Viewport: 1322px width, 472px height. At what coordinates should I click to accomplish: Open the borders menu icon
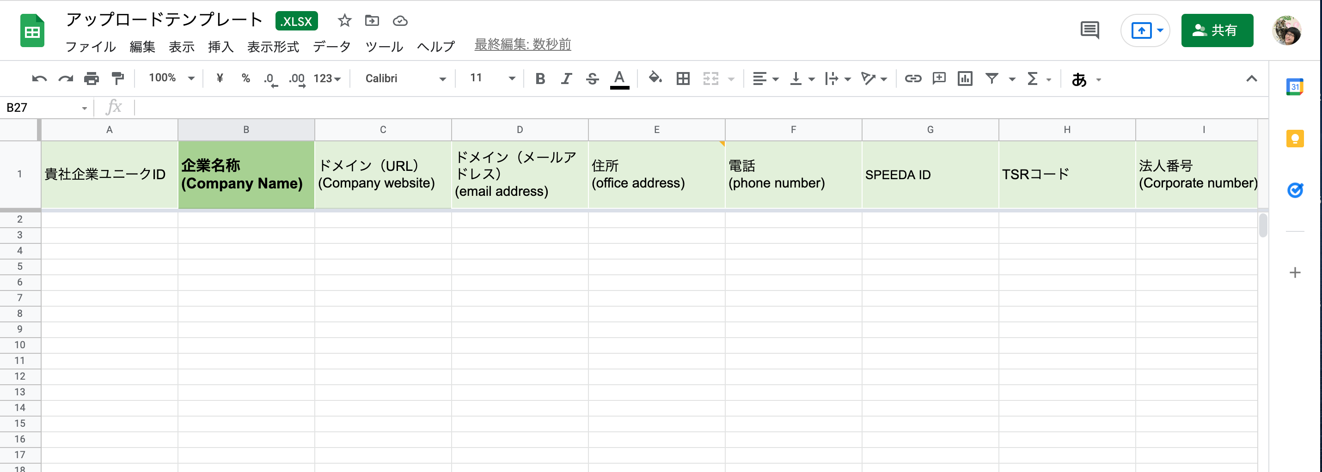683,79
